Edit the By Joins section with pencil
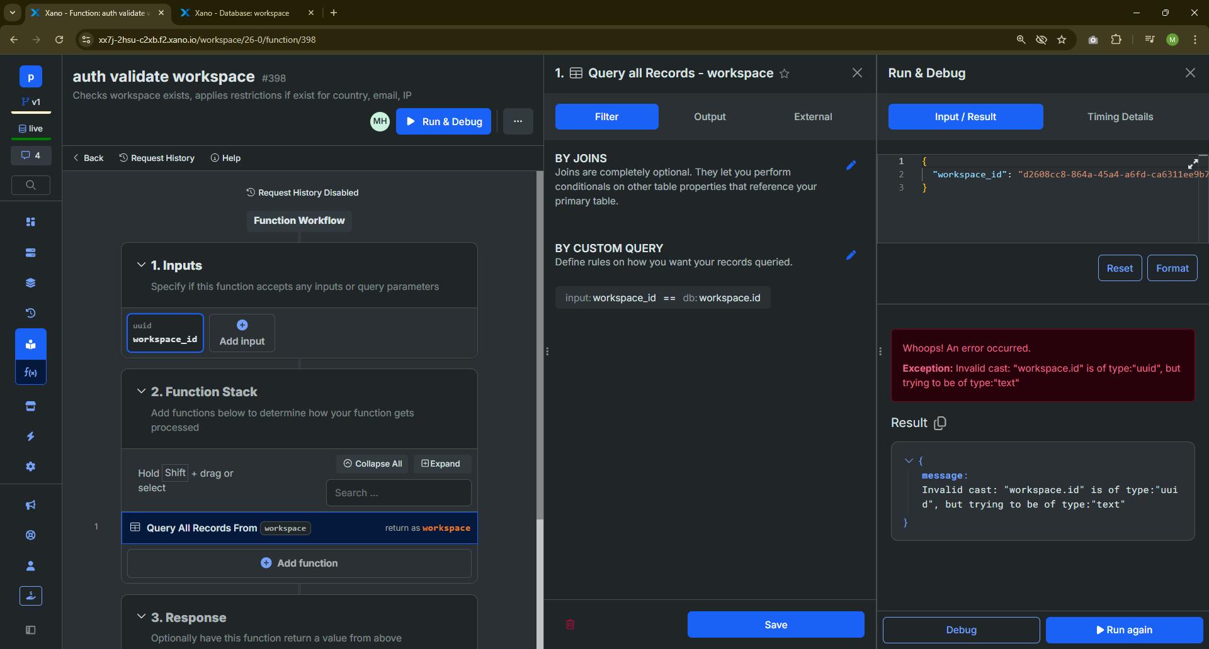1209x649 pixels. (851, 165)
